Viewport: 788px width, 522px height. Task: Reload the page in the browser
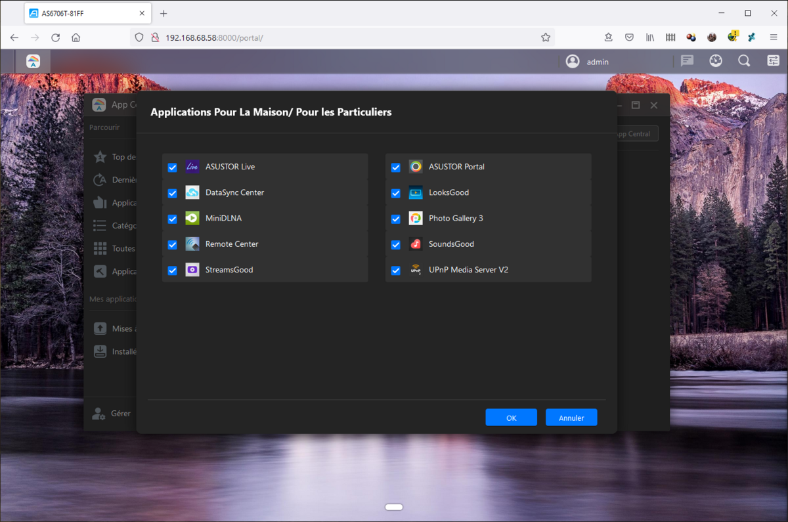(x=56, y=37)
